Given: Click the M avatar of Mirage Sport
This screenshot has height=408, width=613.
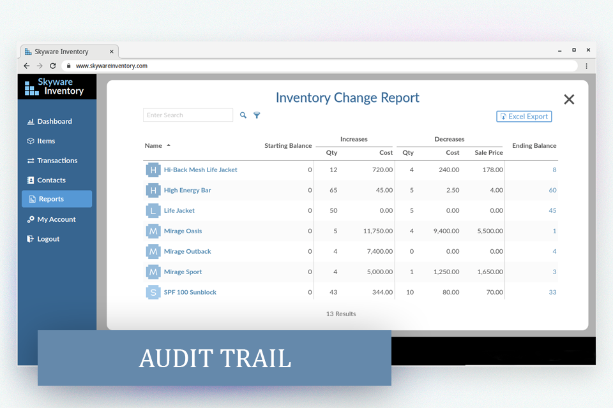Looking at the screenshot, I should (153, 272).
